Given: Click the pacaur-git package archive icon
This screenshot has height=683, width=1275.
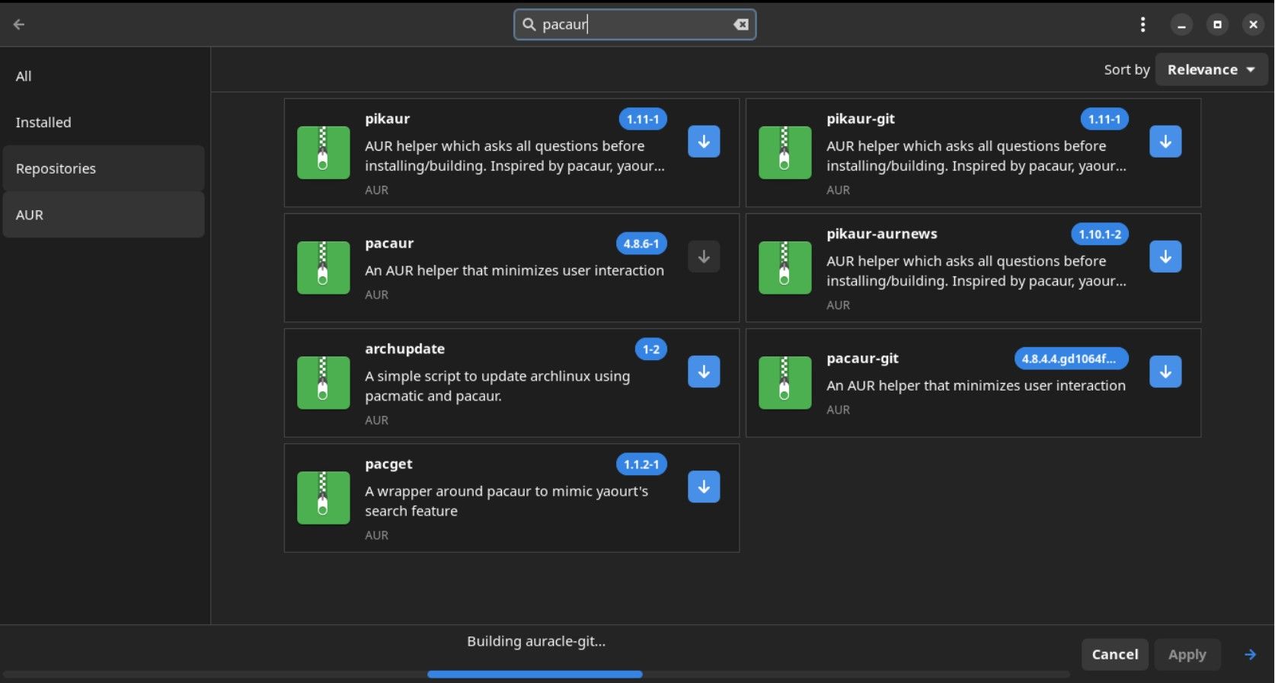Looking at the screenshot, I should click(x=785, y=382).
